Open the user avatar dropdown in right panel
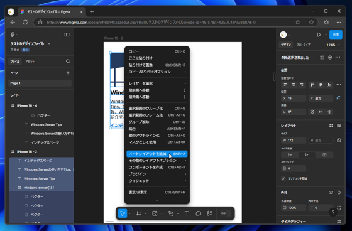 (285, 35)
